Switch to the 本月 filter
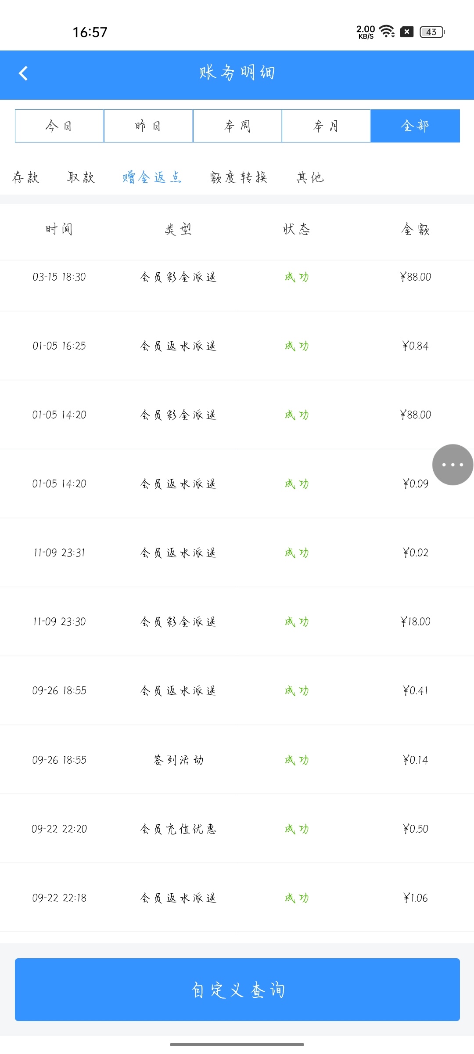 [x=326, y=126]
